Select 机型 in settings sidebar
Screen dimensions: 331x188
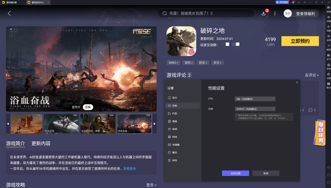coord(183,113)
